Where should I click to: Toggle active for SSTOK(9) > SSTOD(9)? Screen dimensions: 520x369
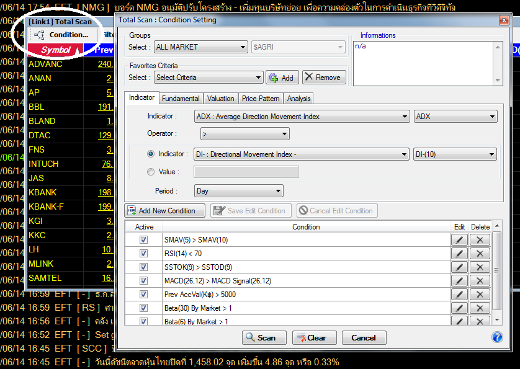click(143, 267)
